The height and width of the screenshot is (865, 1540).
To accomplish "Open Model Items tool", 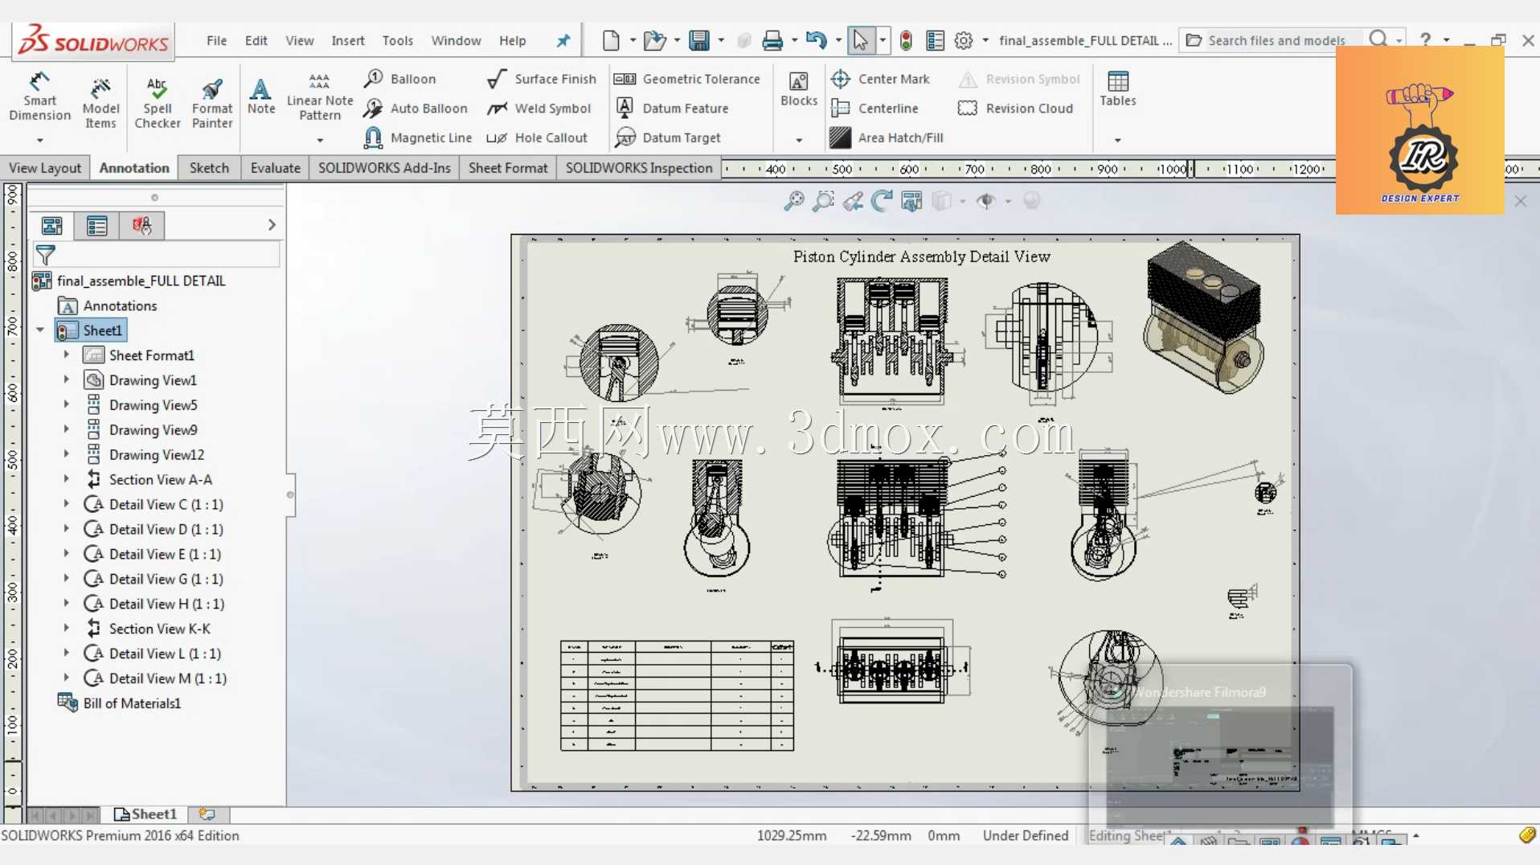I will click(x=100, y=103).
